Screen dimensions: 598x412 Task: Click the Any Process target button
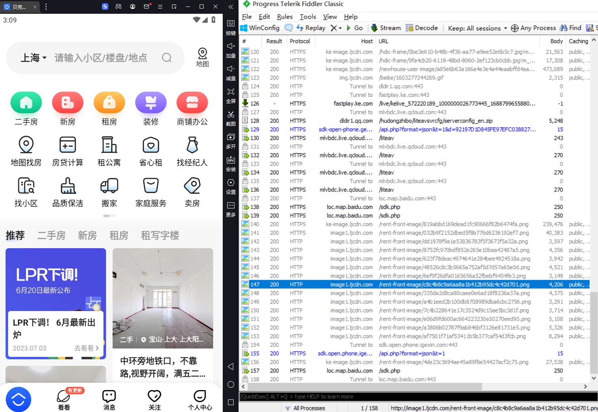(x=533, y=28)
